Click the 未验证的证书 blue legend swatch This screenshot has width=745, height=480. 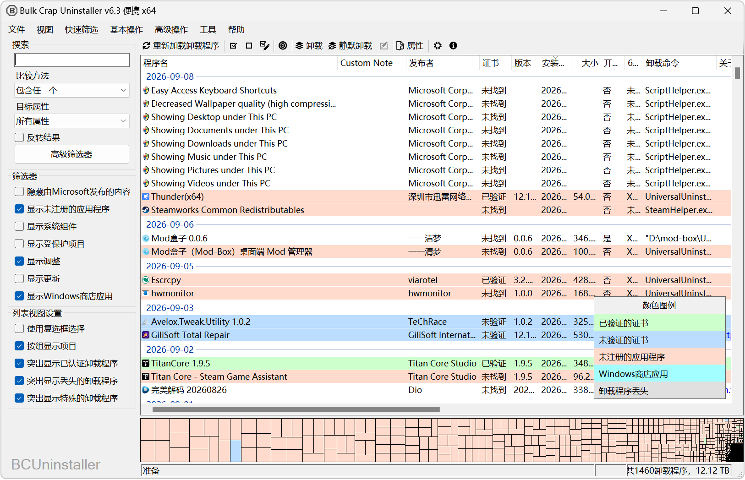click(x=660, y=340)
